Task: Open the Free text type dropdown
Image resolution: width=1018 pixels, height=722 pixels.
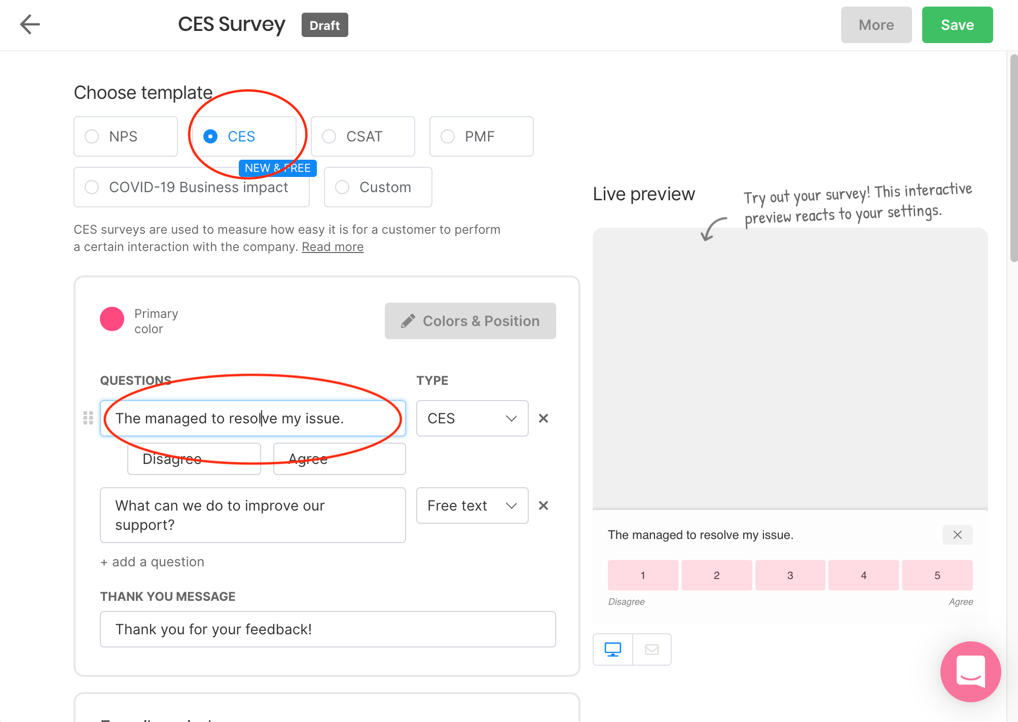Action: (472, 506)
